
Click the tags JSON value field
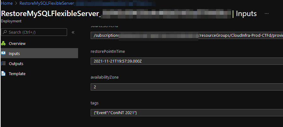click(186, 113)
